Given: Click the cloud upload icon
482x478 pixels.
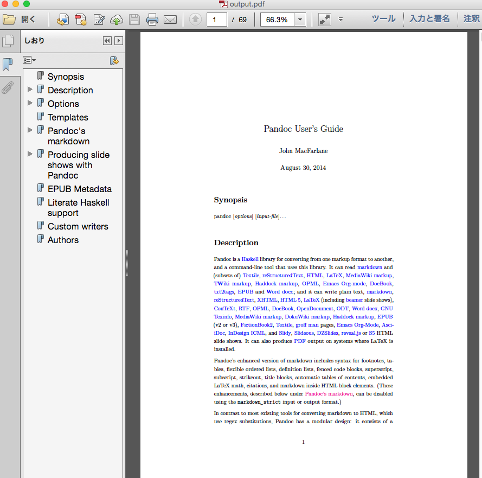Looking at the screenshot, I should tap(117, 20).
